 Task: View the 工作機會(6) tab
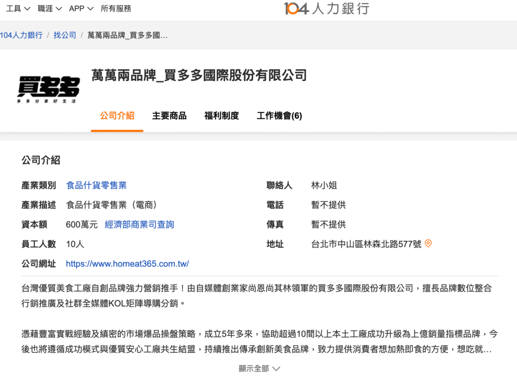[x=279, y=116]
